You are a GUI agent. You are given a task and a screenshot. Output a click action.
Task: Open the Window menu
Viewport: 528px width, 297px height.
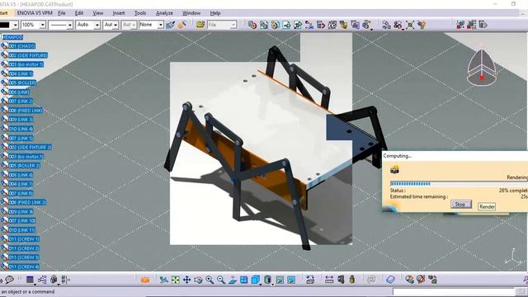pos(191,13)
